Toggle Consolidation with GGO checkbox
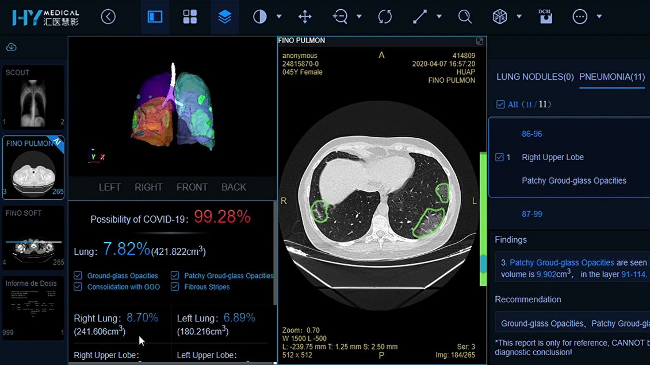This screenshot has width=650, height=365. pyautogui.click(x=78, y=287)
